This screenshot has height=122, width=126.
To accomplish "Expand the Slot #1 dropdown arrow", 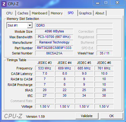I will (30, 25).
